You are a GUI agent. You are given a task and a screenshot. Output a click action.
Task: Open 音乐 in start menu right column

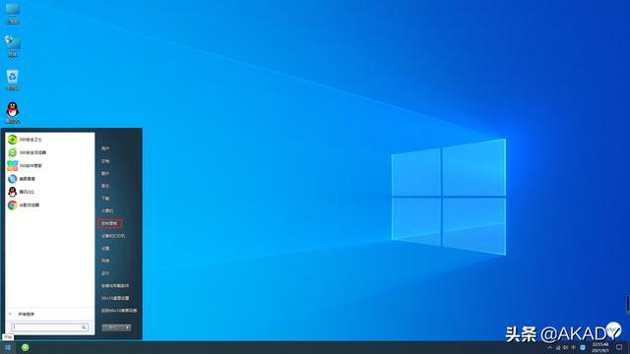click(105, 186)
